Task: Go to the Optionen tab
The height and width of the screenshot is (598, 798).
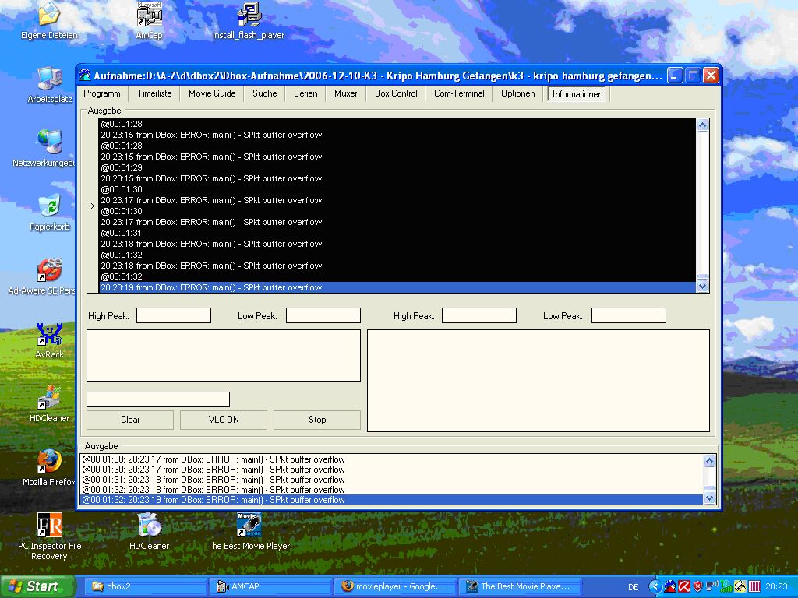Action: tap(518, 93)
